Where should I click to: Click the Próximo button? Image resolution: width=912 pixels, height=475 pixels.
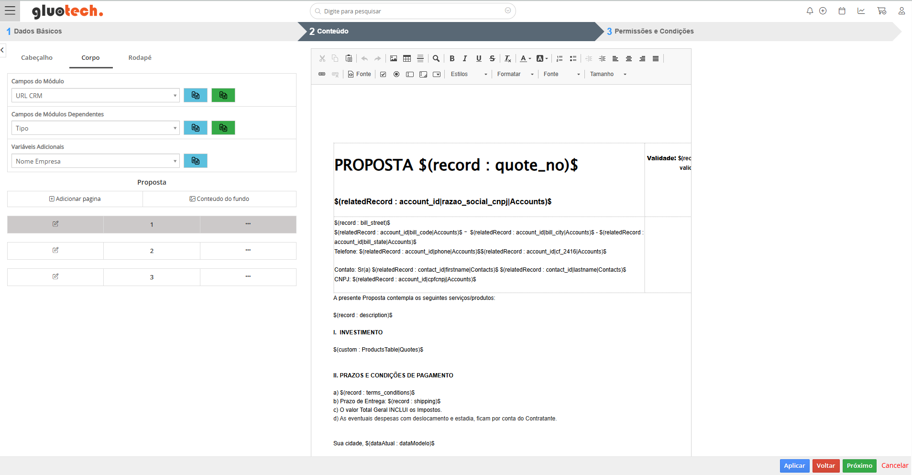(x=859, y=465)
